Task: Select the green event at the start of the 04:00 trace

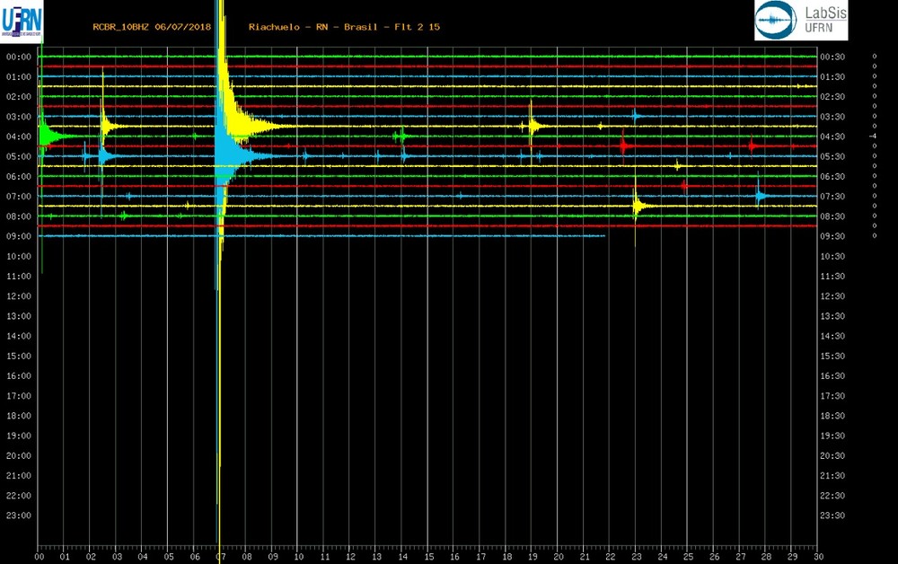Action: pos(47,137)
